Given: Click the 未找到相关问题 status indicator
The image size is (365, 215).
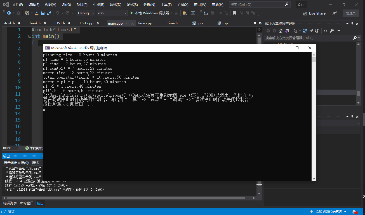Looking at the screenshot, I should pyautogui.click(x=34, y=148).
